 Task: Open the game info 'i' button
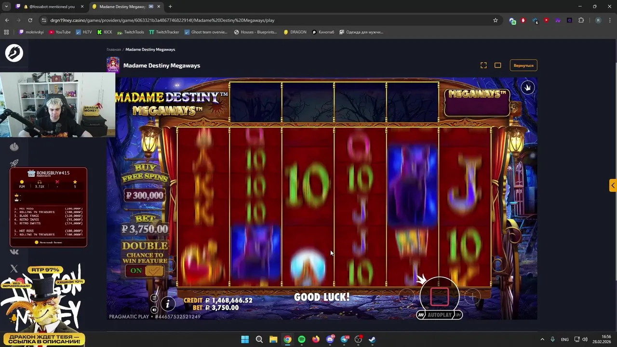(x=168, y=304)
